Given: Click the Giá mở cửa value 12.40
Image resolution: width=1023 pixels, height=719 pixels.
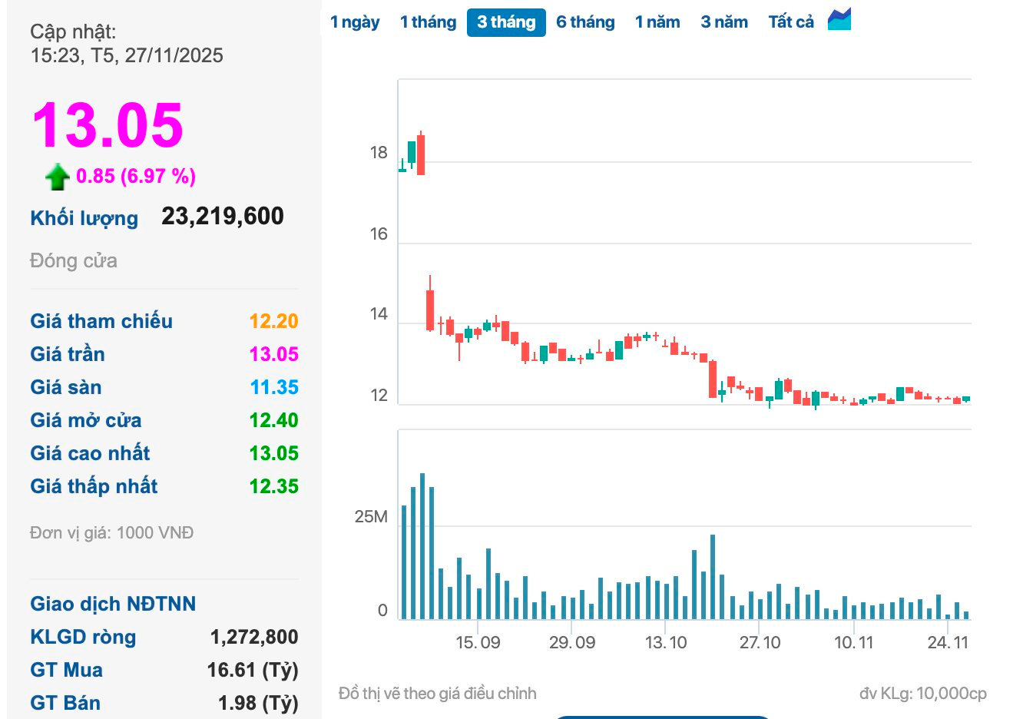Looking at the screenshot, I should coord(273,420).
